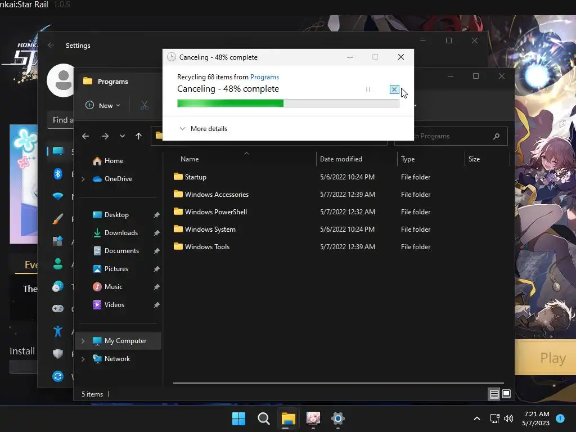Select the Windows PowerShell folder
This screenshot has height=432, width=576.
(x=215, y=212)
